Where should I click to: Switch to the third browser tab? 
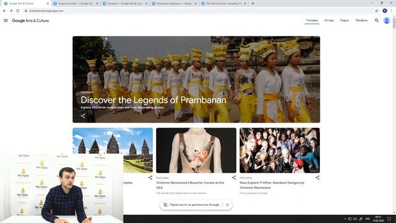coord(125,4)
